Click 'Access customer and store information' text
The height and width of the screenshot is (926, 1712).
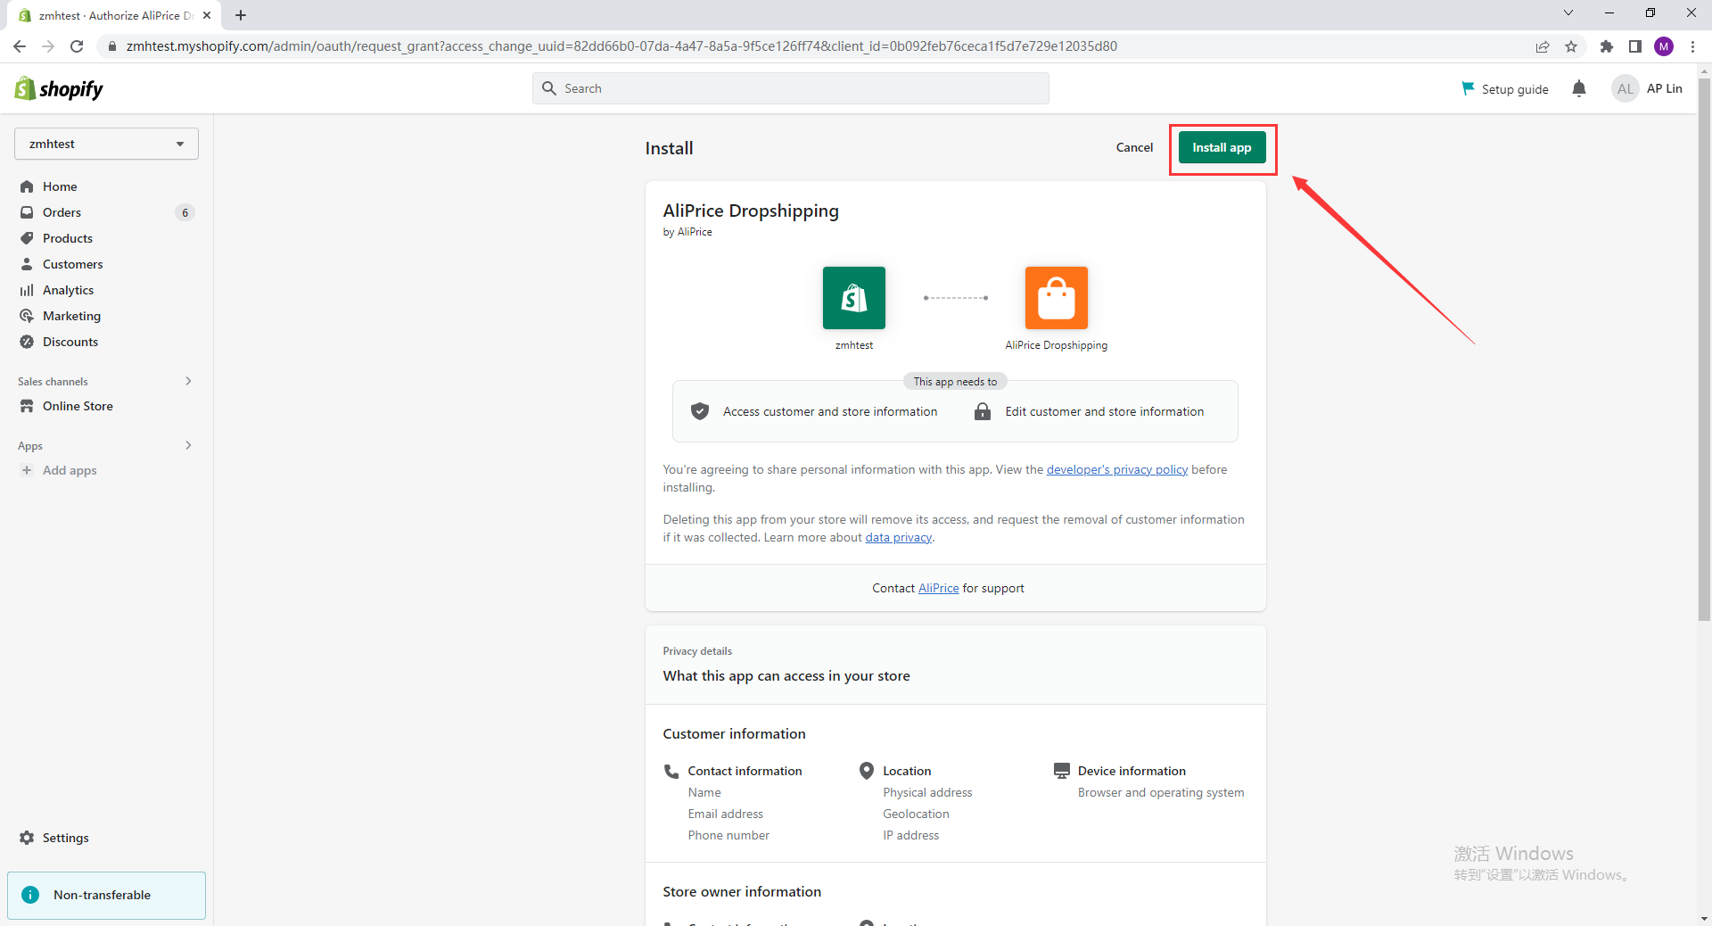click(830, 411)
